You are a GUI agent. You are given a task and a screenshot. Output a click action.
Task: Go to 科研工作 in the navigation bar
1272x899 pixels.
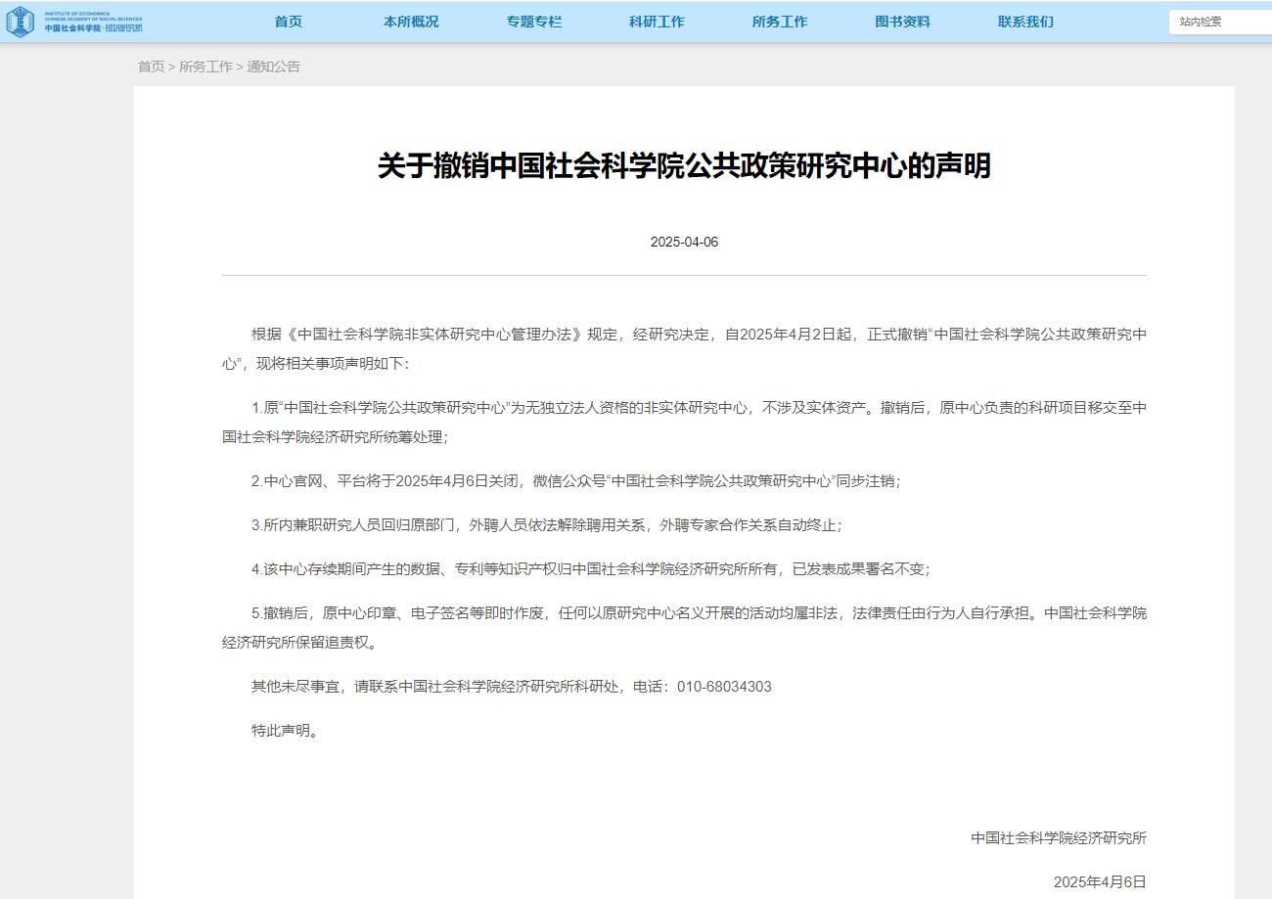pos(657,22)
